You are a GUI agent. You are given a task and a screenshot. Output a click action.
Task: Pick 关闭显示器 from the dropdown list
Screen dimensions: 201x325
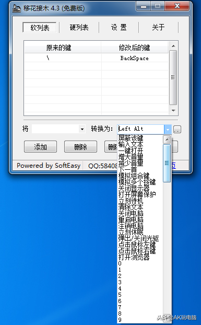point(134,188)
